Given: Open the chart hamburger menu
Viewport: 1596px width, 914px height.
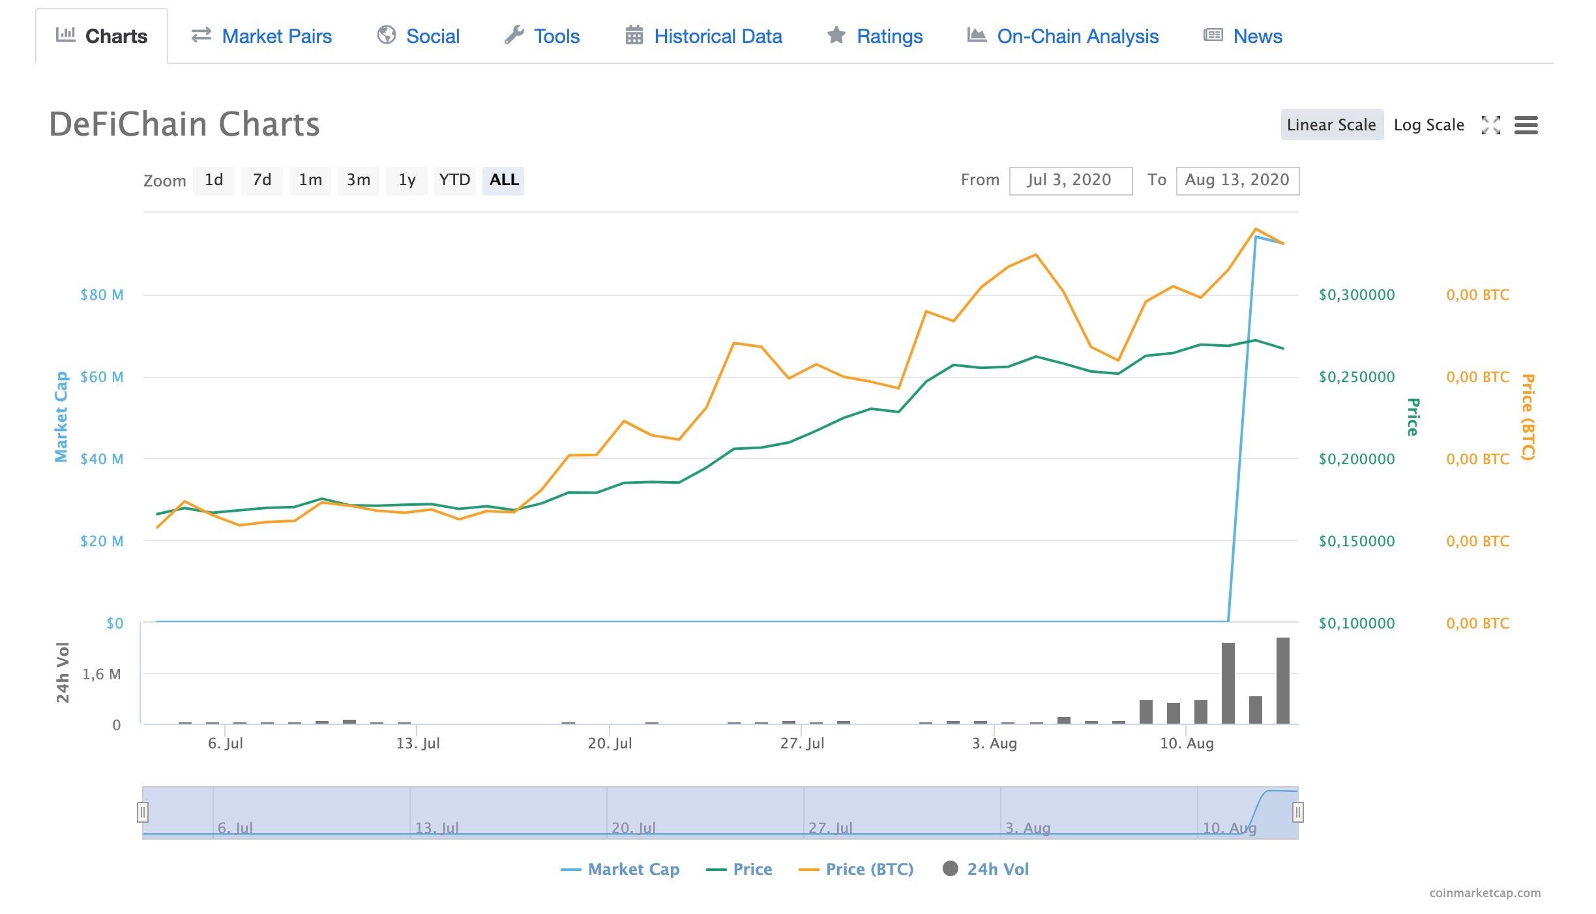Looking at the screenshot, I should (x=1526, y=125).
